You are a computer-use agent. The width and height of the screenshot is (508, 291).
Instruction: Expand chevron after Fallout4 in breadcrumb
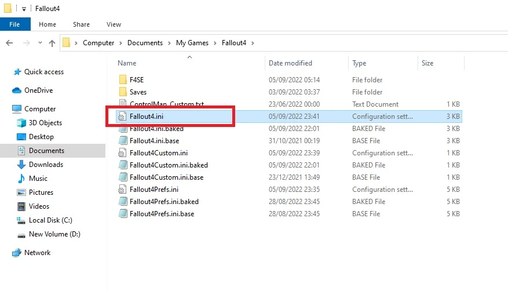point(253,43)
